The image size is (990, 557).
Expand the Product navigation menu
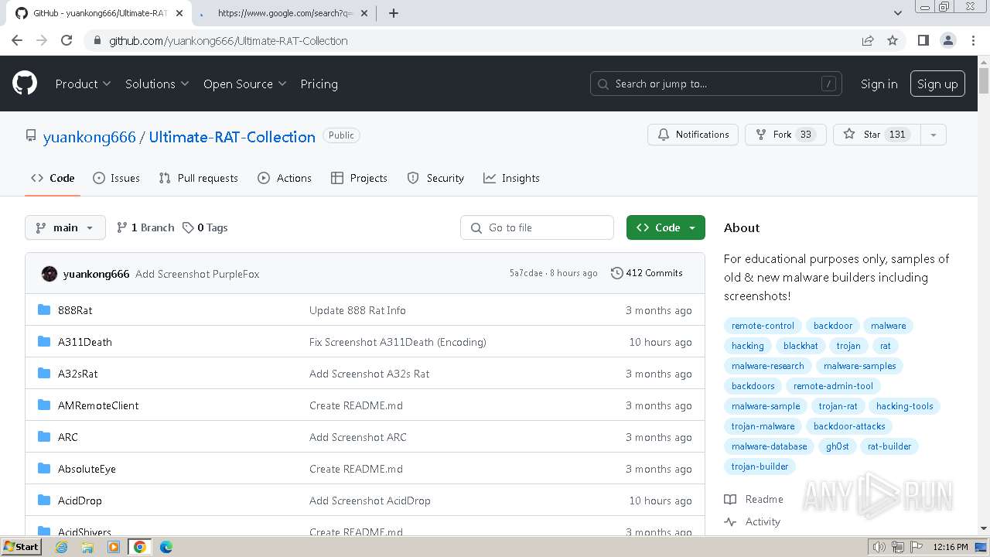coord(83,84)
